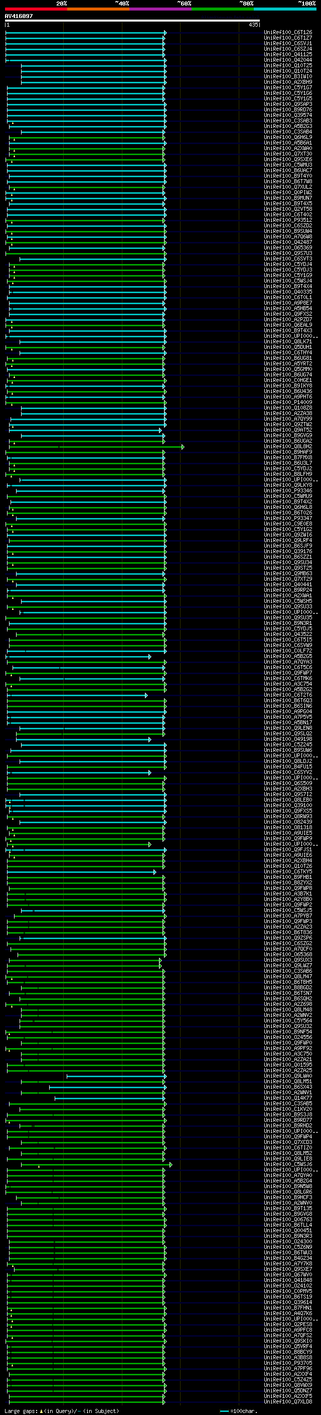This screenshot has width=321, height=1415.
Task: Click the cyan ~100% identity legend bar
Action: click(285, 9)
